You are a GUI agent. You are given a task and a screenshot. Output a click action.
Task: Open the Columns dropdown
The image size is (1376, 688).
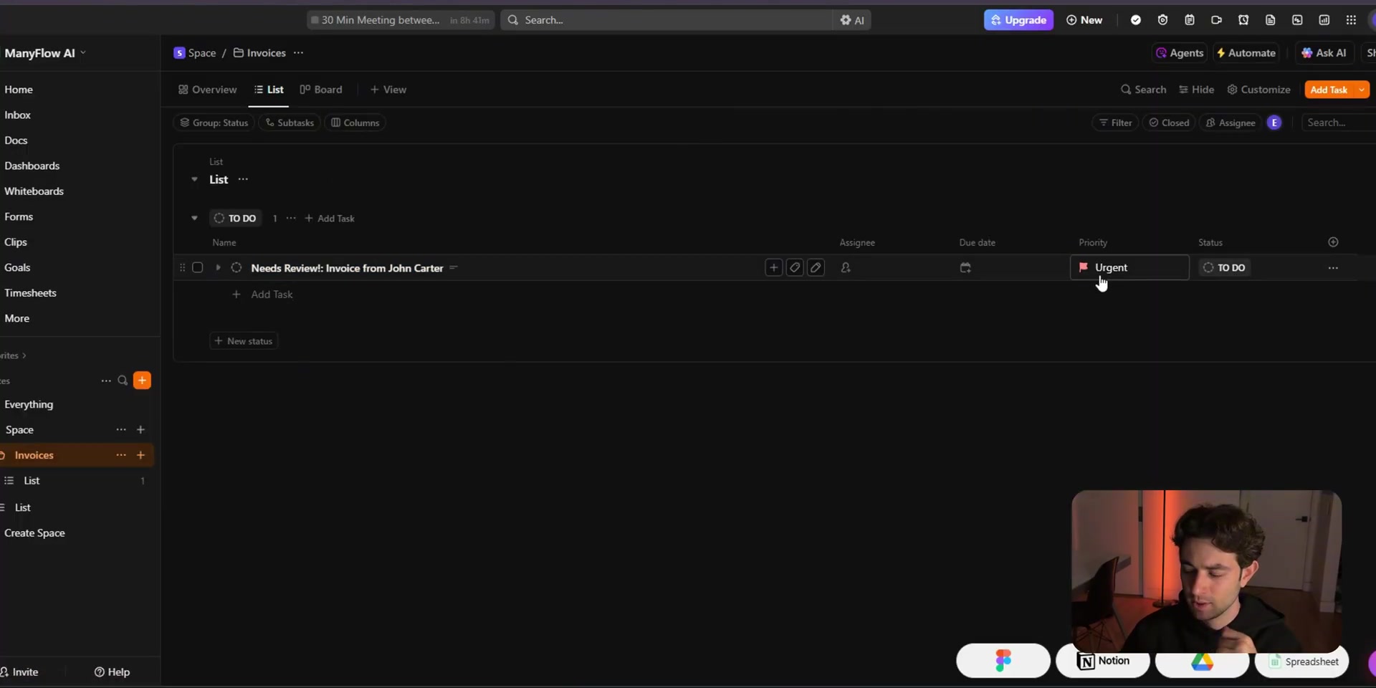tap(355, 123)
